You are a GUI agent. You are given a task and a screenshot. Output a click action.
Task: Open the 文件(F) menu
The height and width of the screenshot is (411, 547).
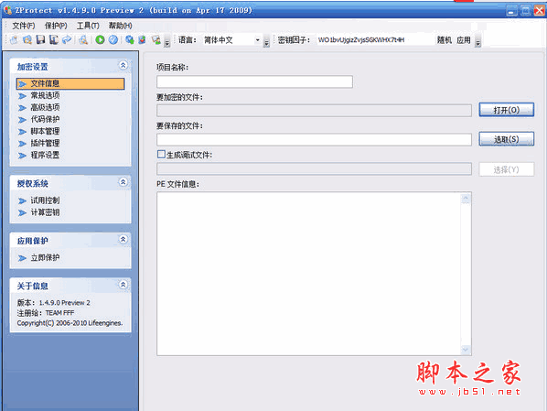(x=24, y=26)
